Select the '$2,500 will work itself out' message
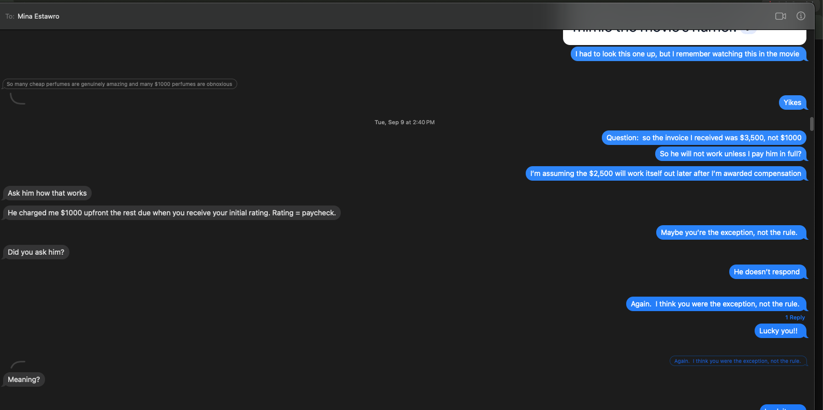This screenshot has width=823, height=410. point(666,173)
